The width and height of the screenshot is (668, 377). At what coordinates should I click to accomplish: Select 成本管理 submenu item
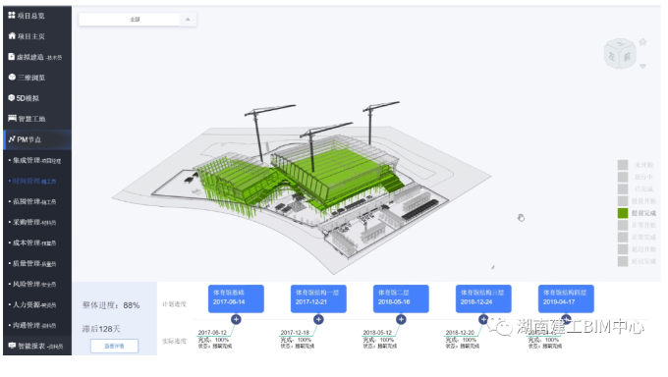click(x=37, y=242)
